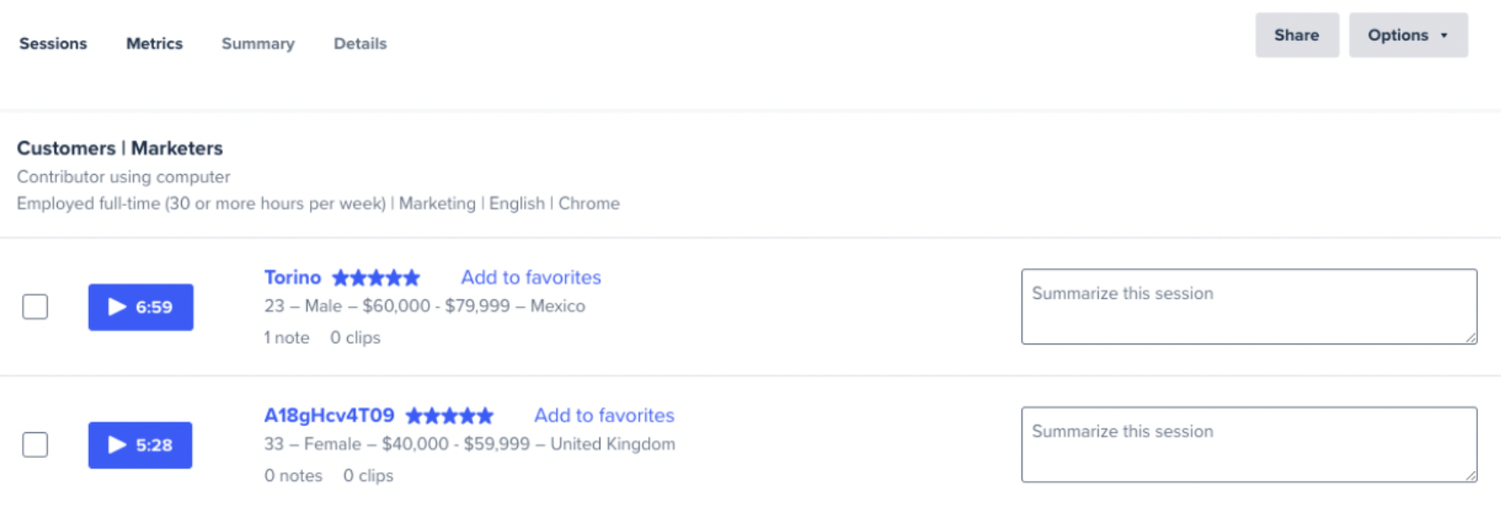Viewport: 1501px width, 520px height.
Task: View the Details tab
Action: pos(360,43)
